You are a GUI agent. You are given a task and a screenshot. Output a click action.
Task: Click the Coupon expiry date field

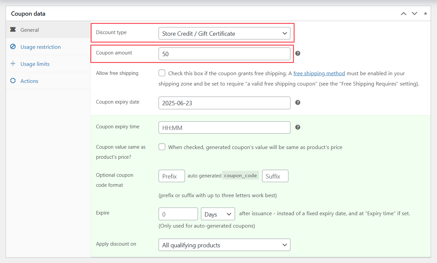pyautogui.click(x=224, y=103)
